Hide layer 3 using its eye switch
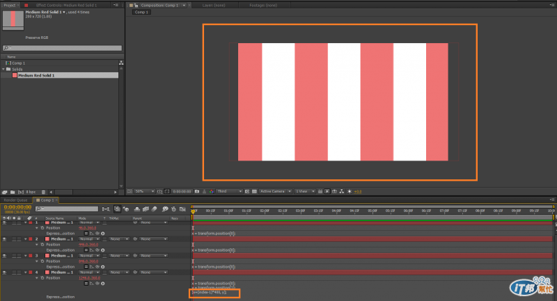The height and width of the screenshot is (301, 557). click(4, 256)
